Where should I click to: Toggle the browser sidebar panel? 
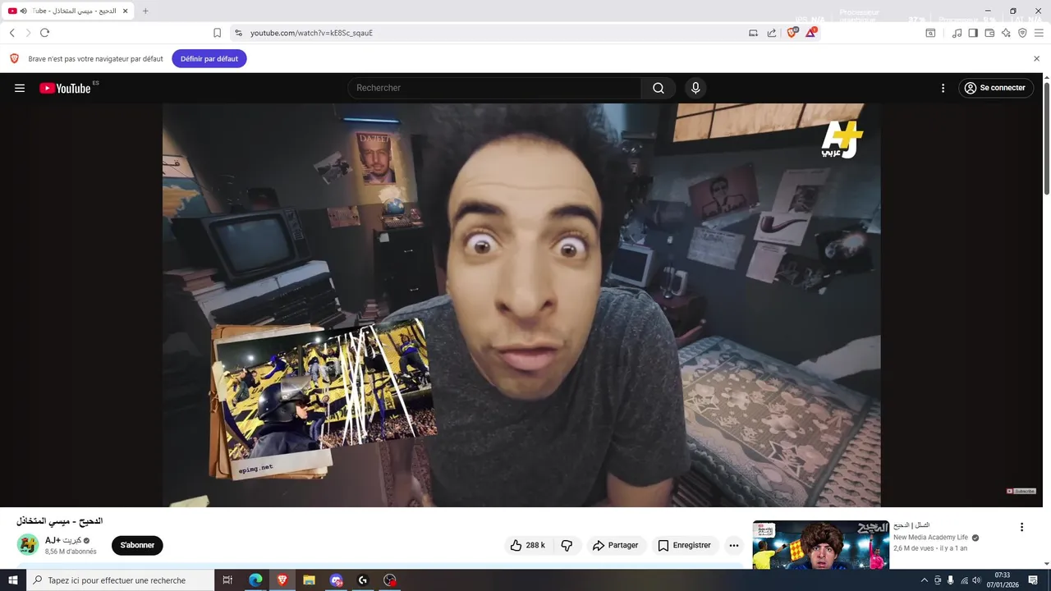coord(973,33)
